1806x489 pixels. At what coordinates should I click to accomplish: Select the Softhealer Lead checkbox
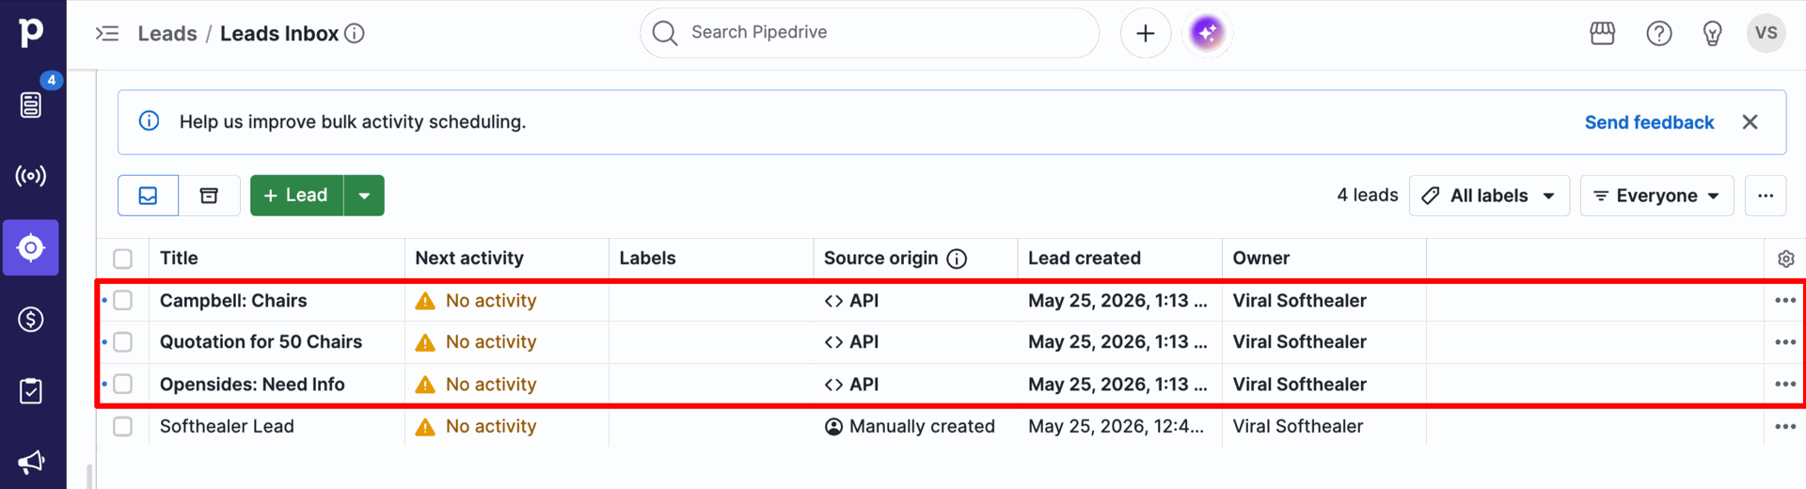coord(123,426)
